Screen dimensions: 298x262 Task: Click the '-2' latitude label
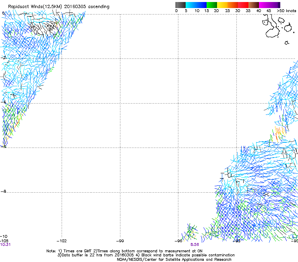coord(3,58)
